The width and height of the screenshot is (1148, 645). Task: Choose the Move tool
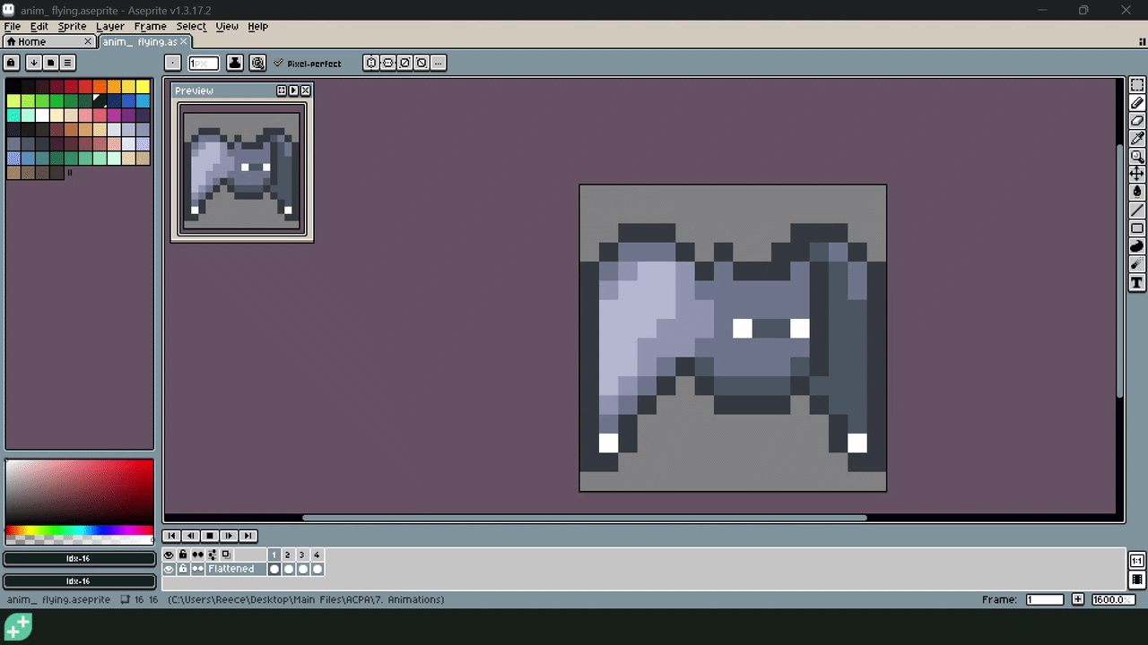pyautogui.click(x=1137, y=174)
